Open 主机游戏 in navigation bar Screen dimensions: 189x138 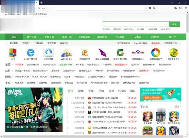coord(120,37)
